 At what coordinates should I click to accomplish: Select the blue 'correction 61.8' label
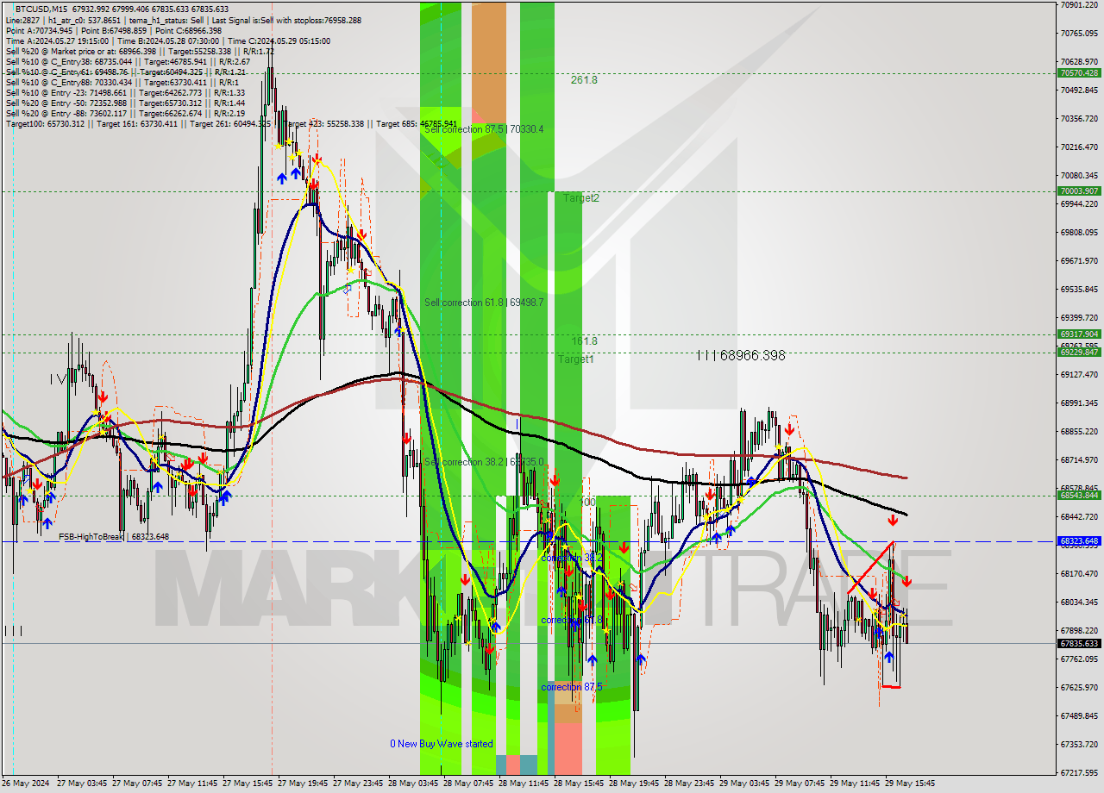point(571,620)
